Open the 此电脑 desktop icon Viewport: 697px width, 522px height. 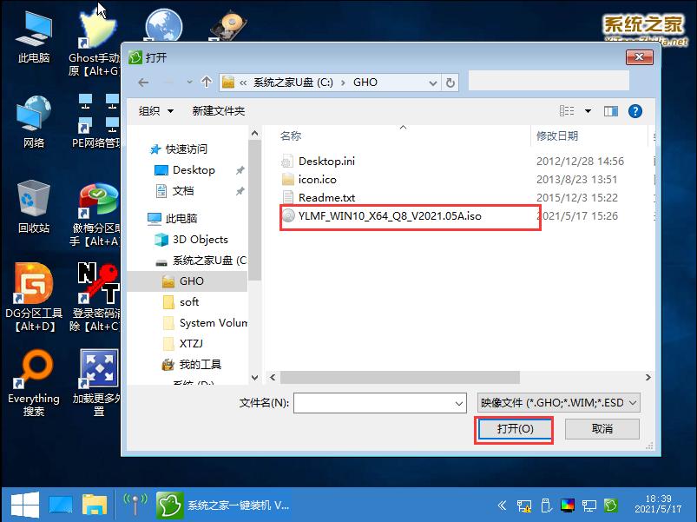(x=33, y=38)
